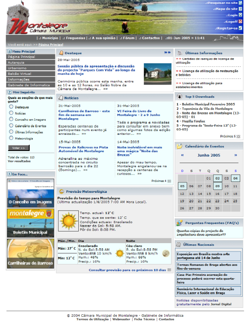The image size is (249, 322).
Task: Click Termos de Utilização footer link
Action: click(x=92, y=319)
